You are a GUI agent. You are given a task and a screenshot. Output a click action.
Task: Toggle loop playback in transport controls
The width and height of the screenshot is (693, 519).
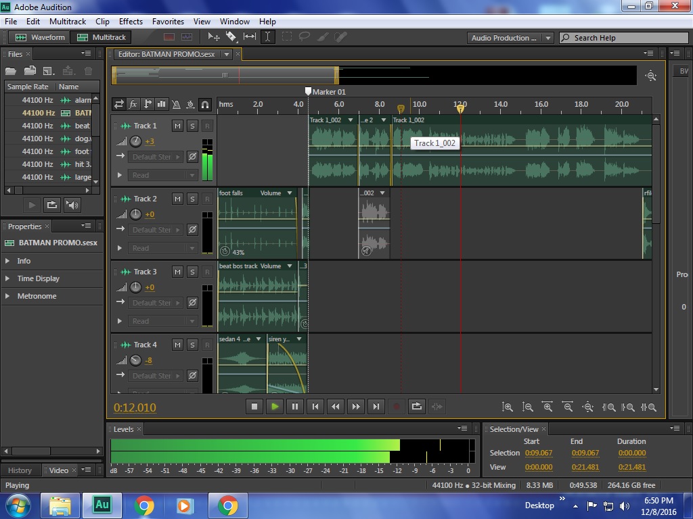click(417, 406)
